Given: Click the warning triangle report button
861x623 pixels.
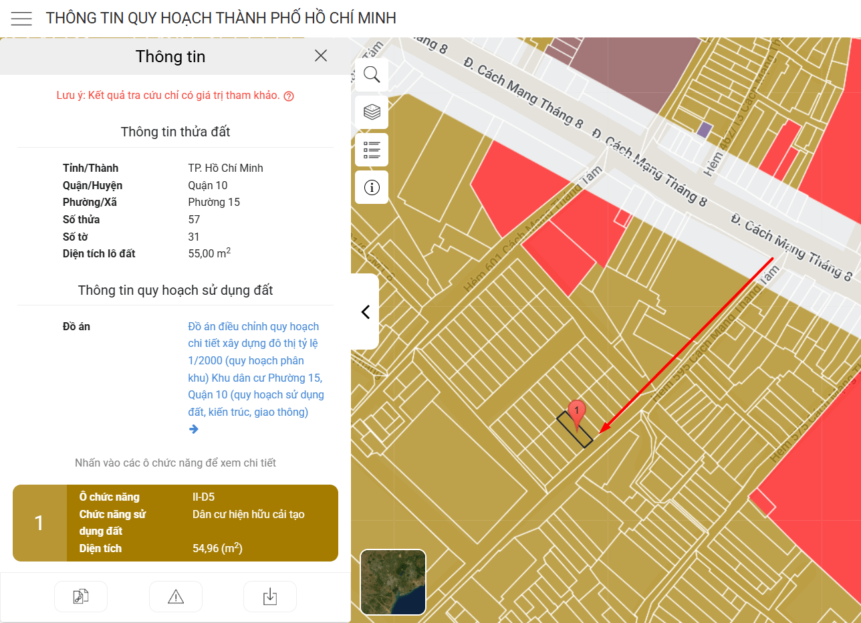Looking at the screenshot, I should click(176, 596).
